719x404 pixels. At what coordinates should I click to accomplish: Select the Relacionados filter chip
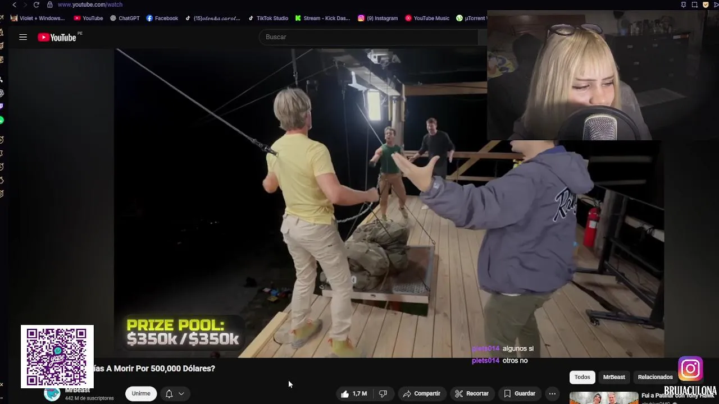tap(655, 377)
